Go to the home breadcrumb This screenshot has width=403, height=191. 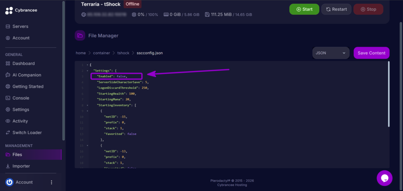point(81,53)
